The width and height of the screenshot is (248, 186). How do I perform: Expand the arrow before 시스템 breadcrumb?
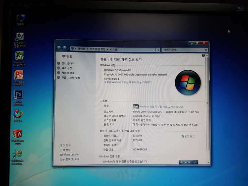(108, 50)
